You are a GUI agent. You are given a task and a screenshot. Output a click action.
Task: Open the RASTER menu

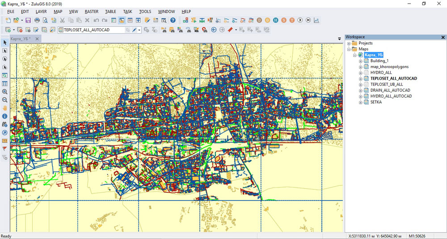91,11
